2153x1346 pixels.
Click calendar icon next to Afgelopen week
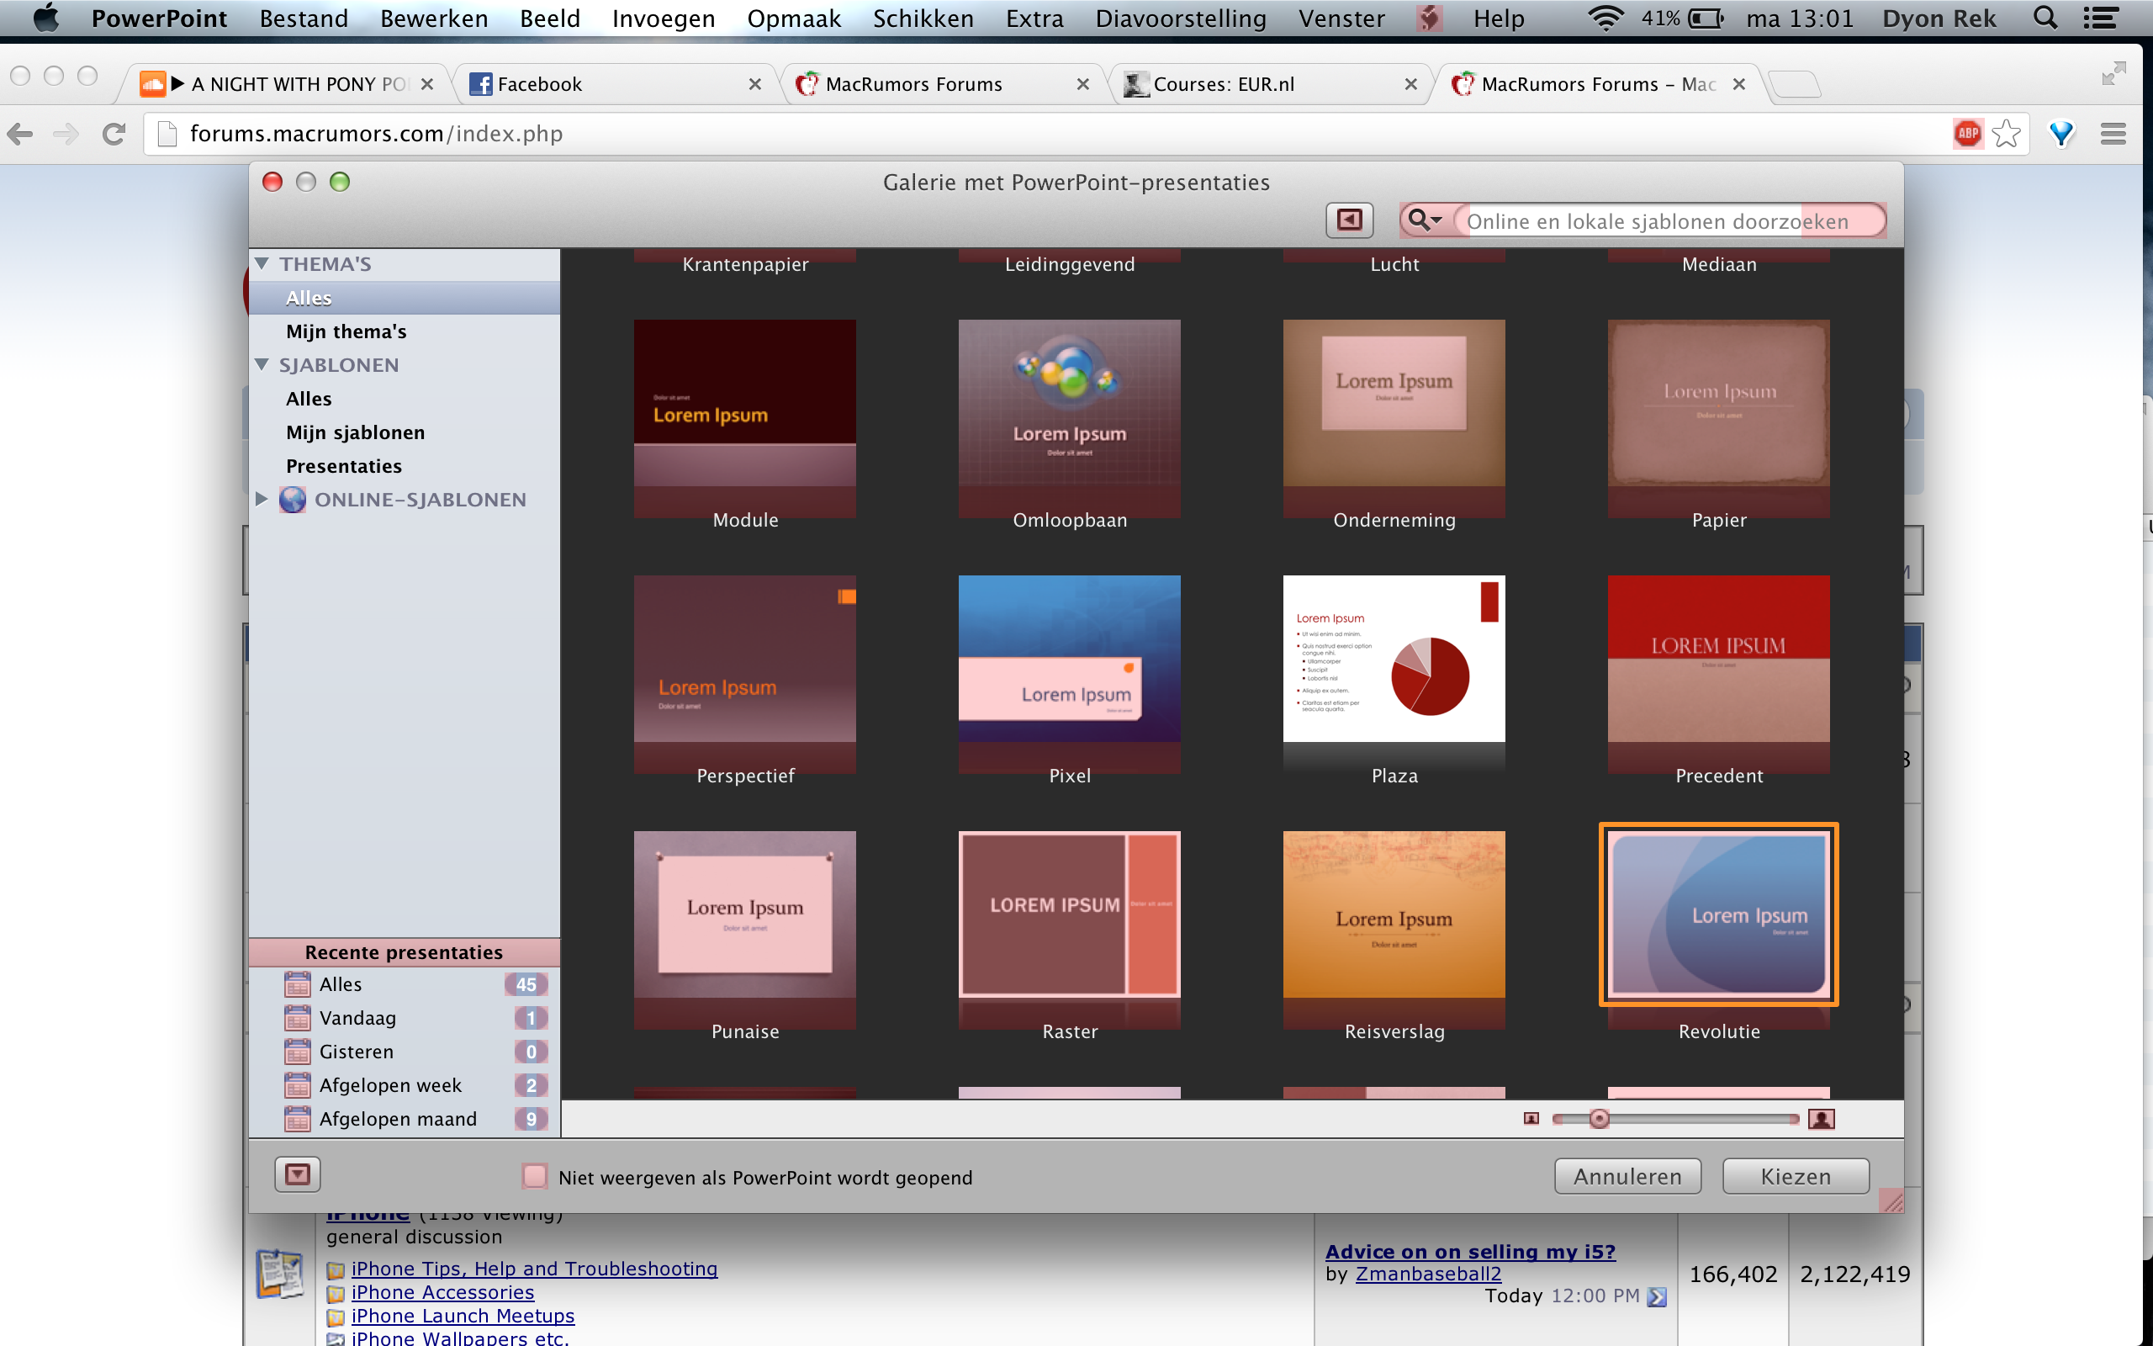(x=297, y=1085)
